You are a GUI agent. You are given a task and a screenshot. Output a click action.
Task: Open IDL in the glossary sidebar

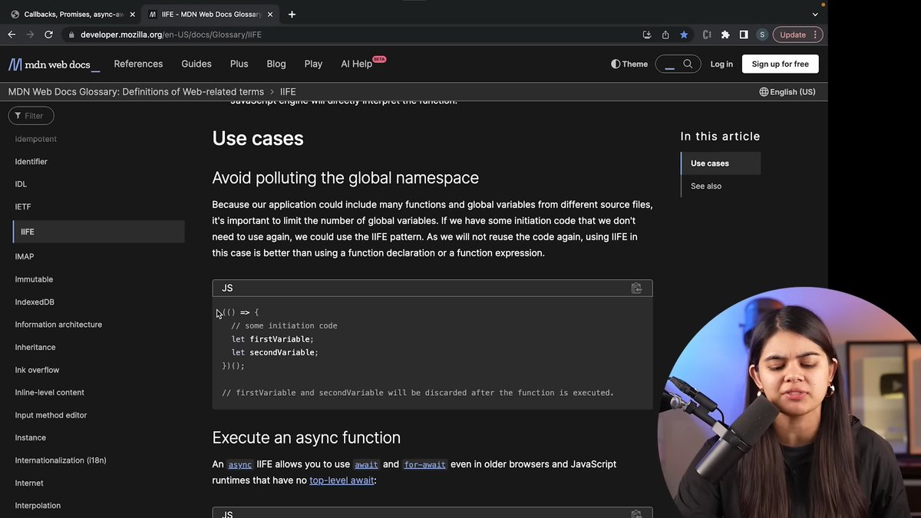coord(21,184)
